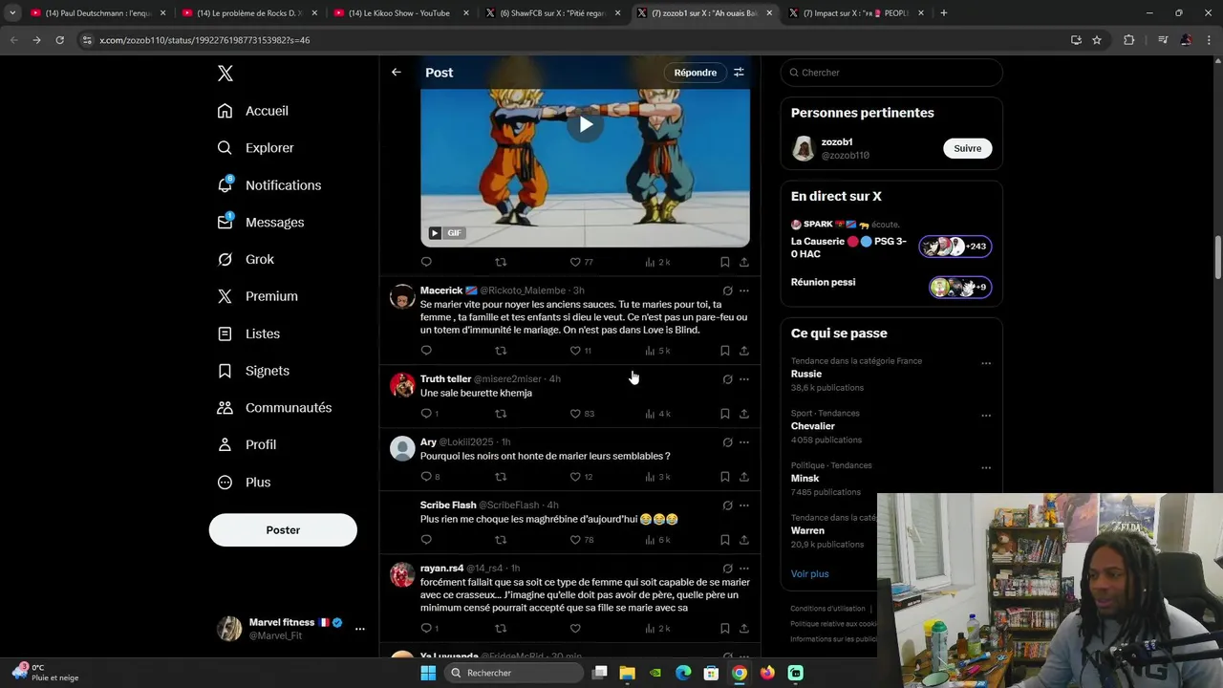This screenshot has width=1223, height=688.
Task: Bookmark Truth teller's reply
Action: point(724,414)
